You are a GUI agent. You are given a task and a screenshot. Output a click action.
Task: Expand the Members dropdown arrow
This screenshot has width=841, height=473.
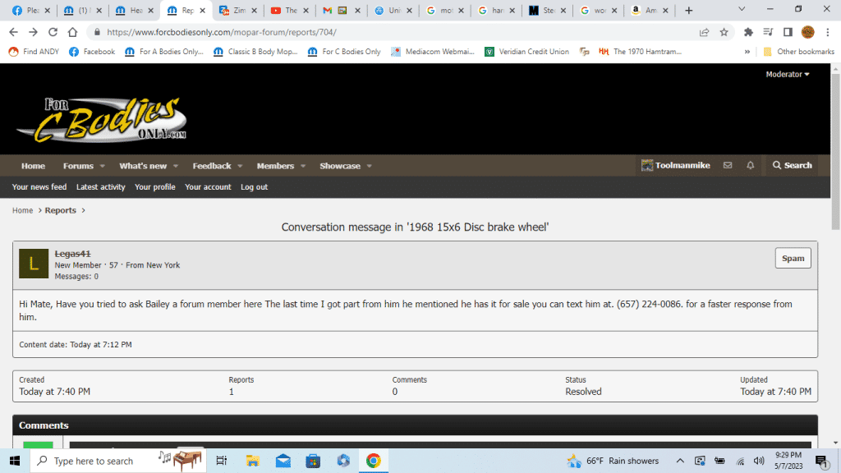[x=302, y=166]
